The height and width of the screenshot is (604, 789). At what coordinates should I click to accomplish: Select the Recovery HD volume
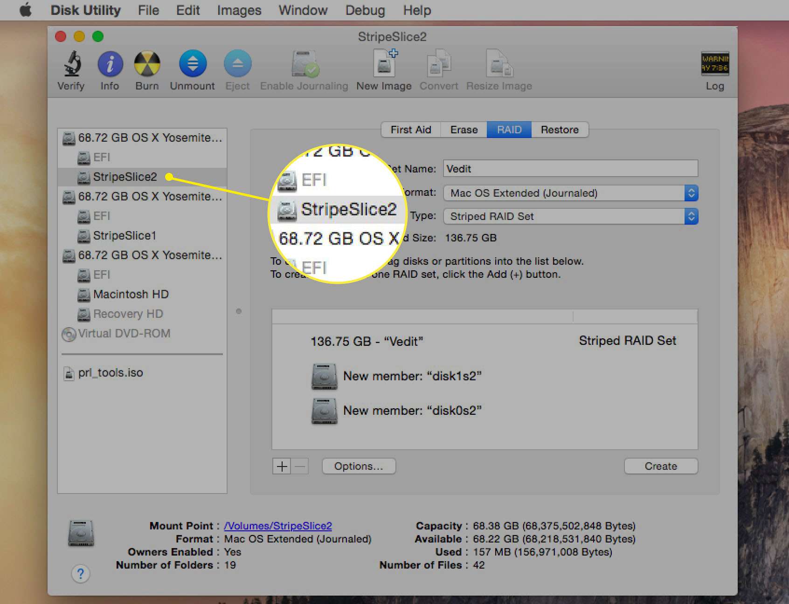142,314
